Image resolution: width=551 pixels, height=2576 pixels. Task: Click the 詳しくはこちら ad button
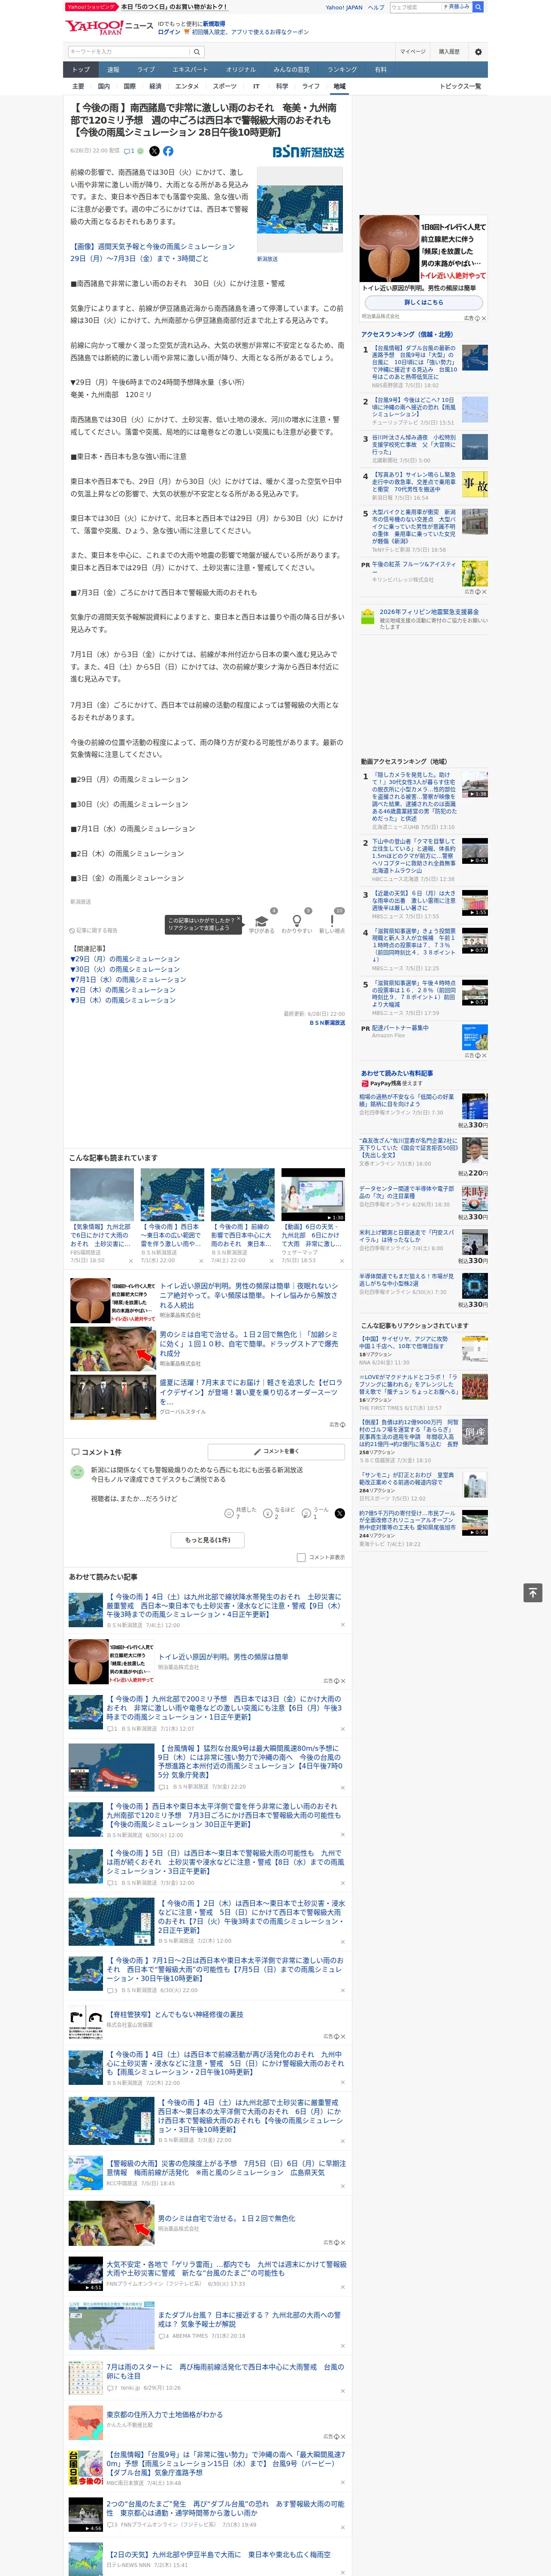[x=423, y=302]
